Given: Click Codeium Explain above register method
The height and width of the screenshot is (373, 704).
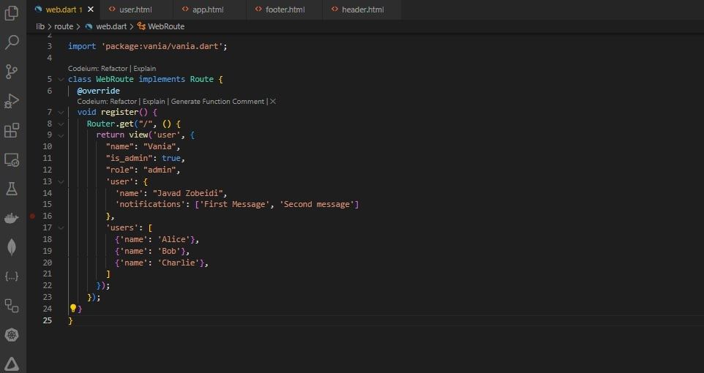Looking at the screenshot, I should [x=154, y=102].
